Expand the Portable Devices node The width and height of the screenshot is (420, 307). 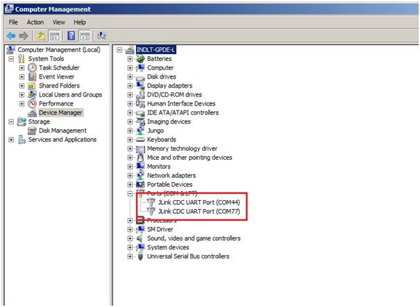click(130, 185)
